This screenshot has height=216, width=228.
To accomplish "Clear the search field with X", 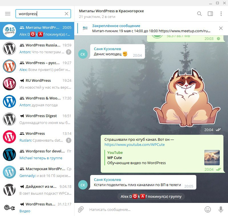I will [x=66, y=14].
